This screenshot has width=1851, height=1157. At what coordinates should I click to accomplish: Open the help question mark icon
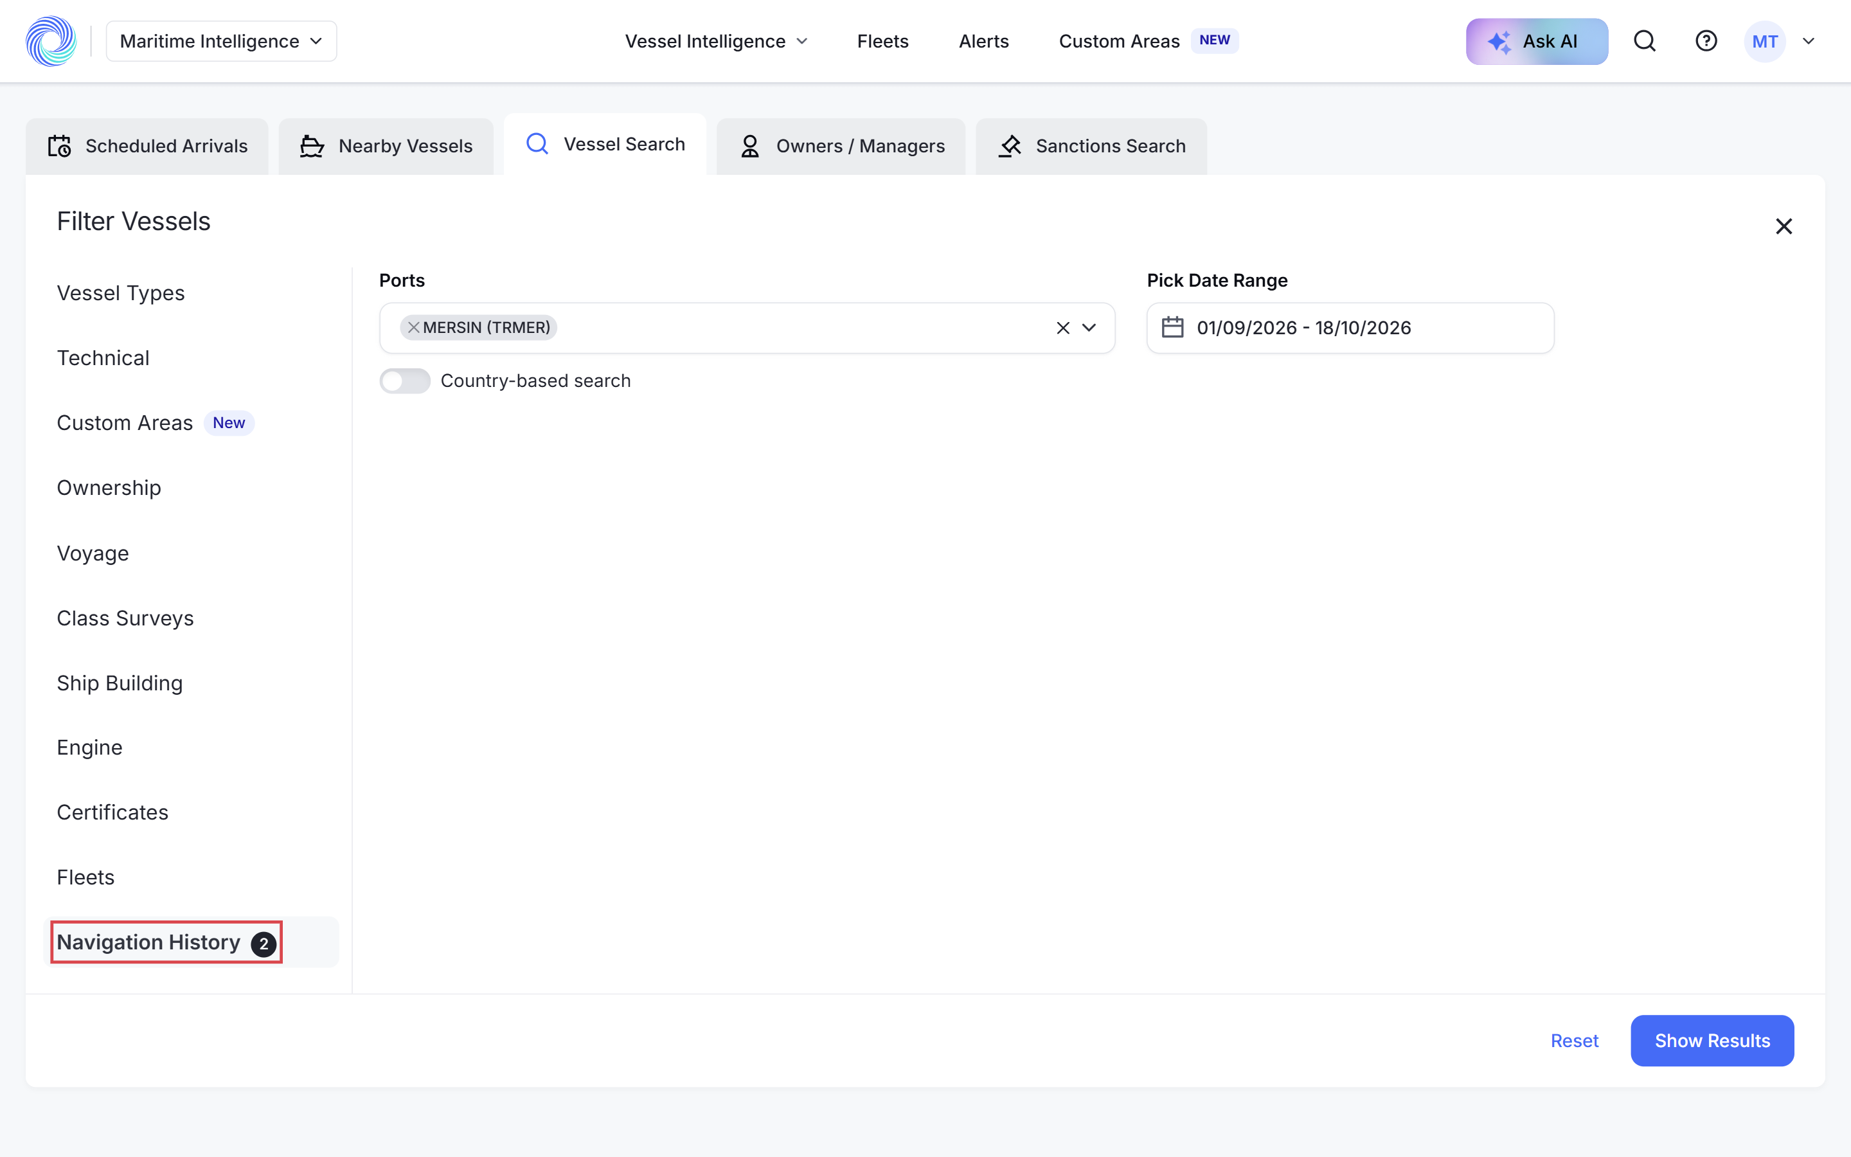point(1706,41)
